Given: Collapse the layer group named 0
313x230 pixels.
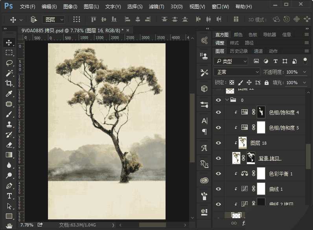Looking at the screenshot, I should click(227, 100).
